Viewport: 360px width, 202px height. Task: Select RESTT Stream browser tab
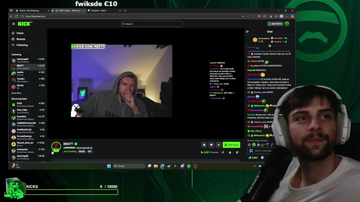pos(69,11)
